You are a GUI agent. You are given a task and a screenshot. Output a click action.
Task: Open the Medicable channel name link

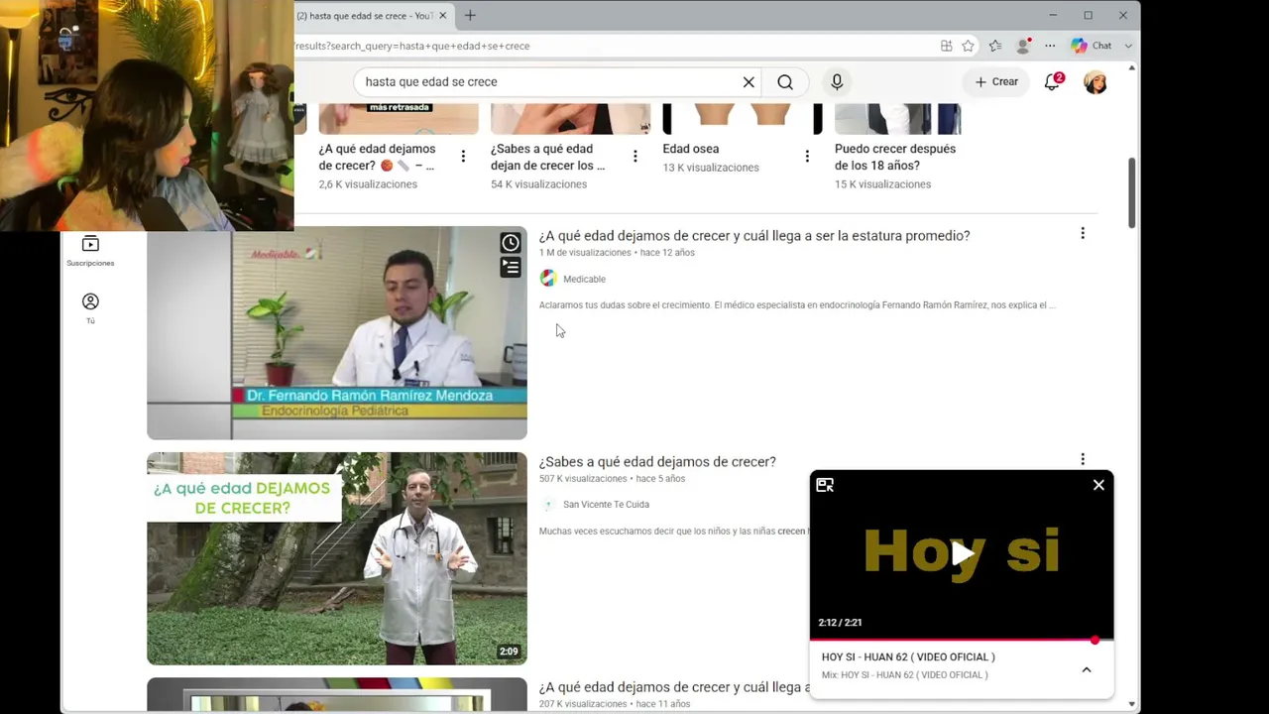pos(584,280)
